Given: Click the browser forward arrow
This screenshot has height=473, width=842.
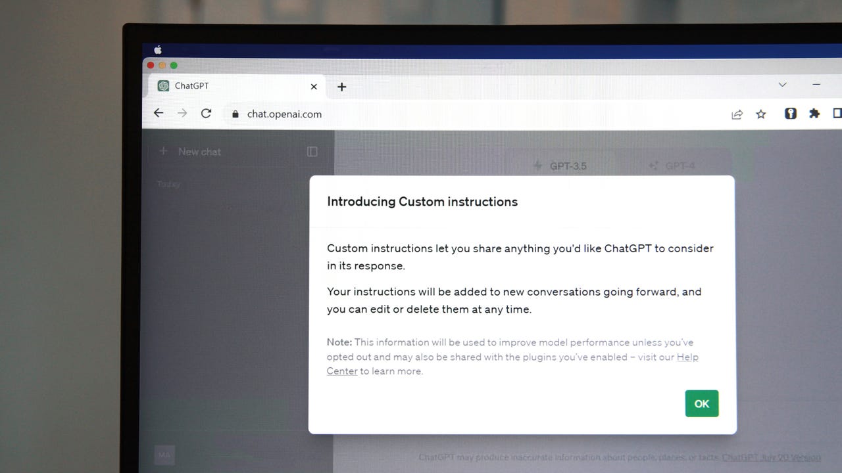Looking at the screenshot, I should click(x=182, y=113).
